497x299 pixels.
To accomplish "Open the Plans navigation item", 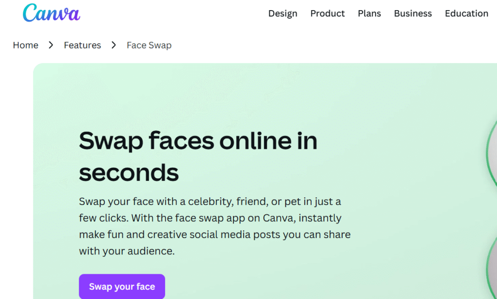I will [369, 14].
